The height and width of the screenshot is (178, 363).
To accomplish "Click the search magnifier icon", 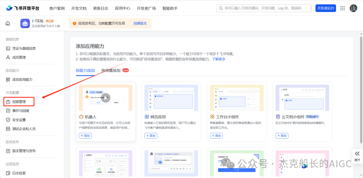I will [221, 8].
